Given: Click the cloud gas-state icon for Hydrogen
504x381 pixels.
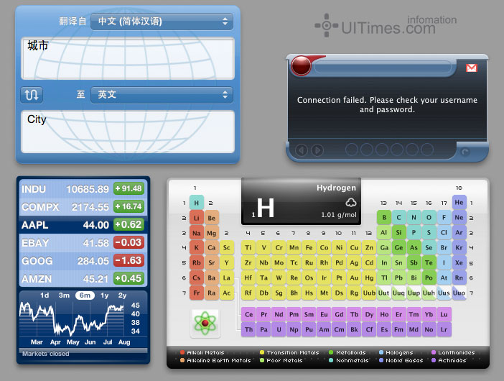Looking at the screenshot, I should 350,203.
